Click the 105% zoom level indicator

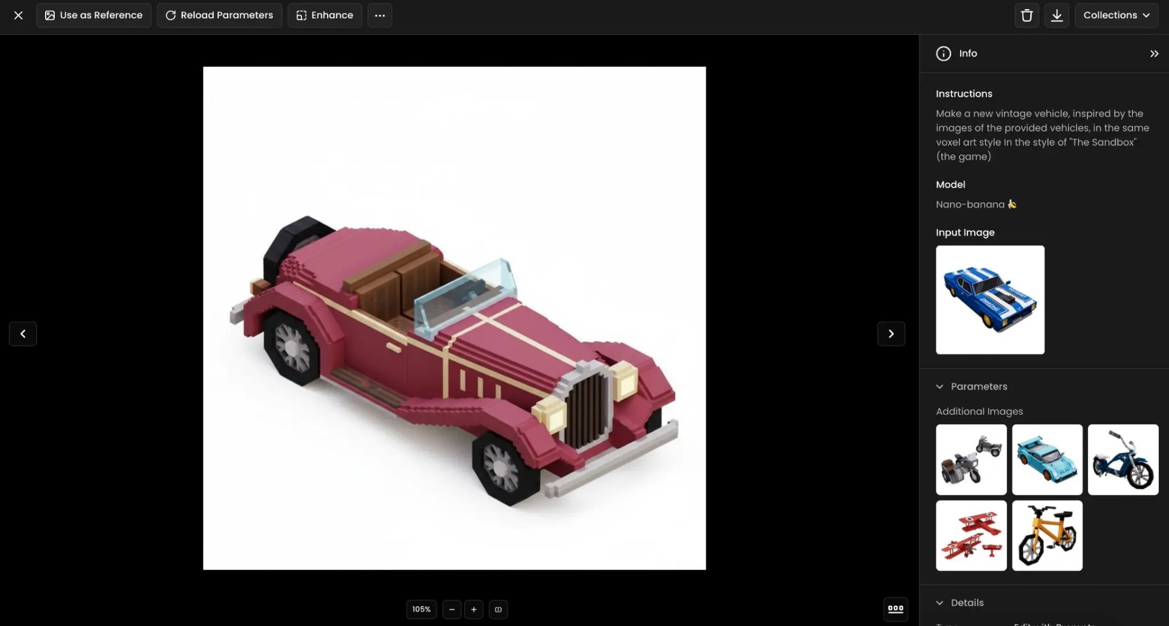[421, 609]
